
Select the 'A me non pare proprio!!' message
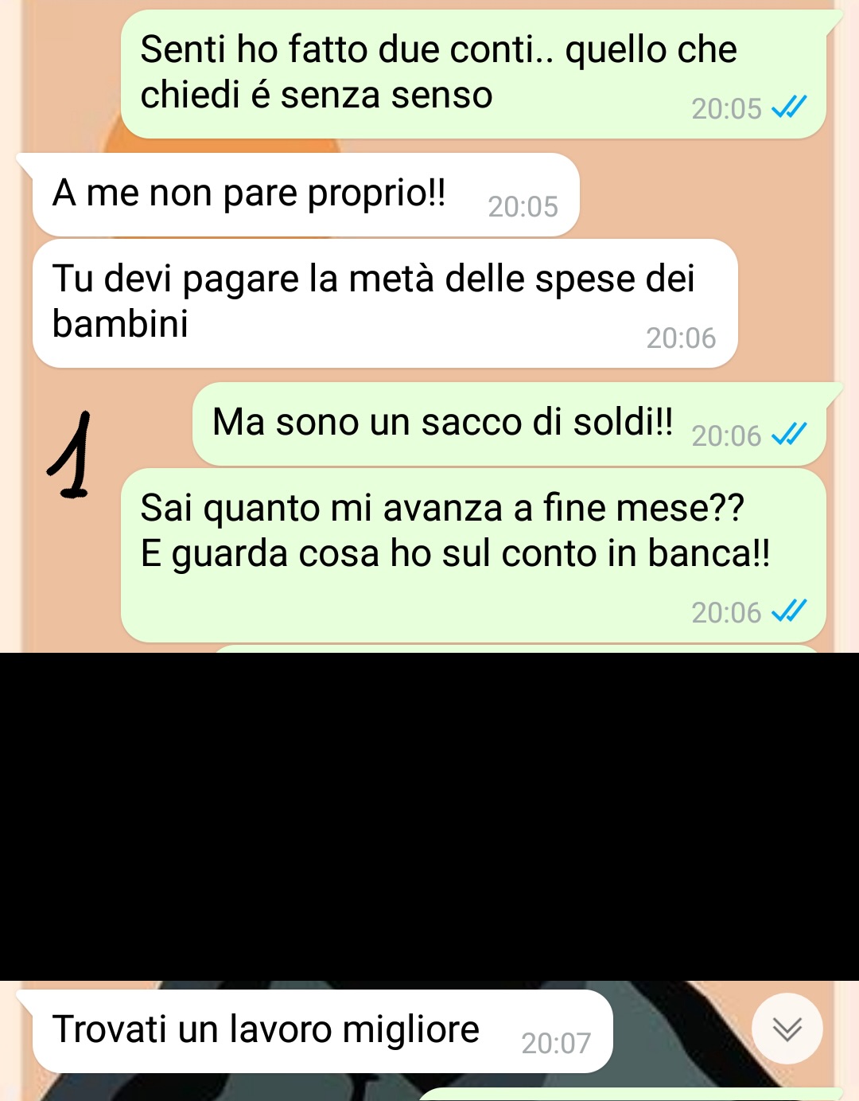click(x=305, y=195)
